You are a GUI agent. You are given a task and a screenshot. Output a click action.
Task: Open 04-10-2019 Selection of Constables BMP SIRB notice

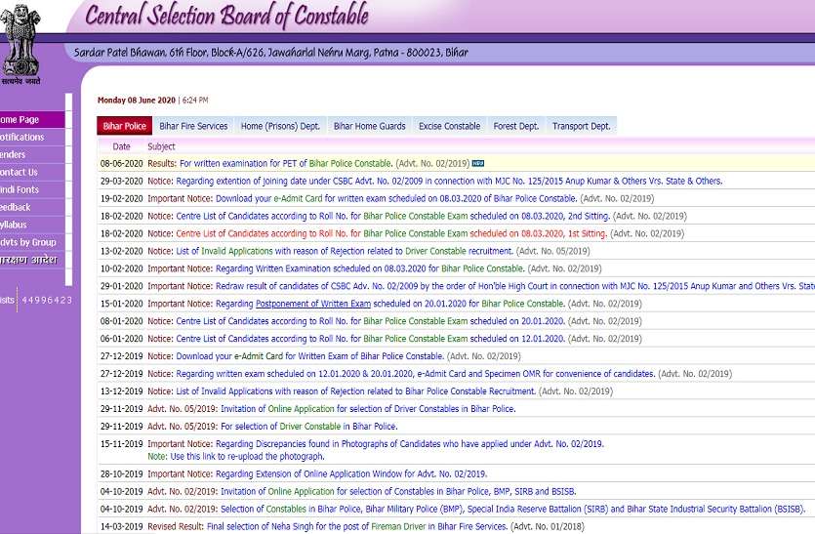(x=513, y=509)
